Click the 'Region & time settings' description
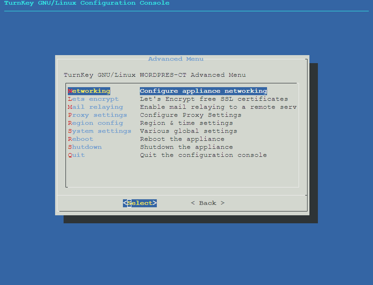 [186, 123]
